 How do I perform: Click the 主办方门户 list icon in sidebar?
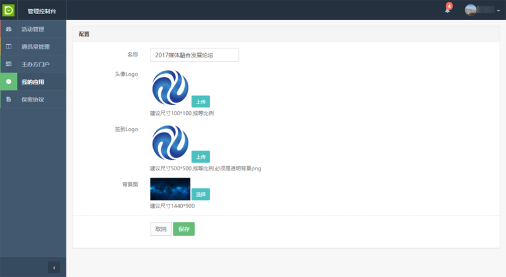click(x=8, y=64)
